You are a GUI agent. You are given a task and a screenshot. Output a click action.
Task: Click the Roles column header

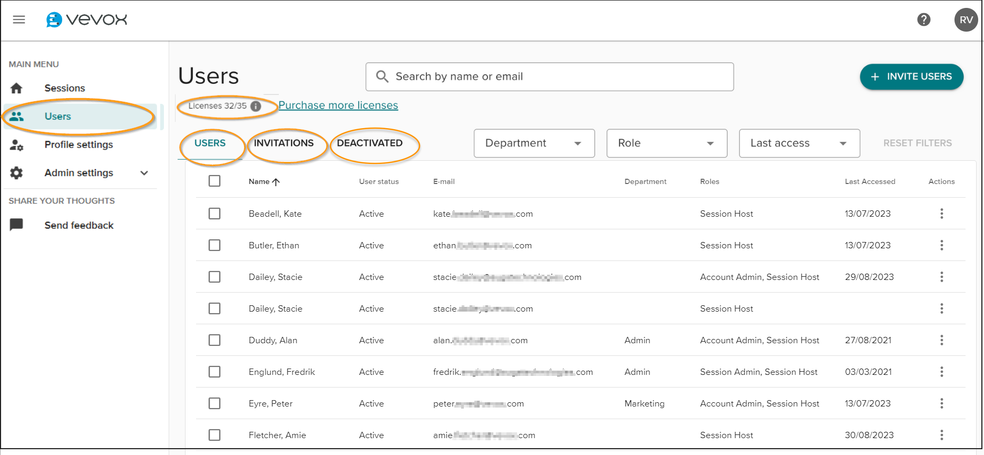[709, 181]
